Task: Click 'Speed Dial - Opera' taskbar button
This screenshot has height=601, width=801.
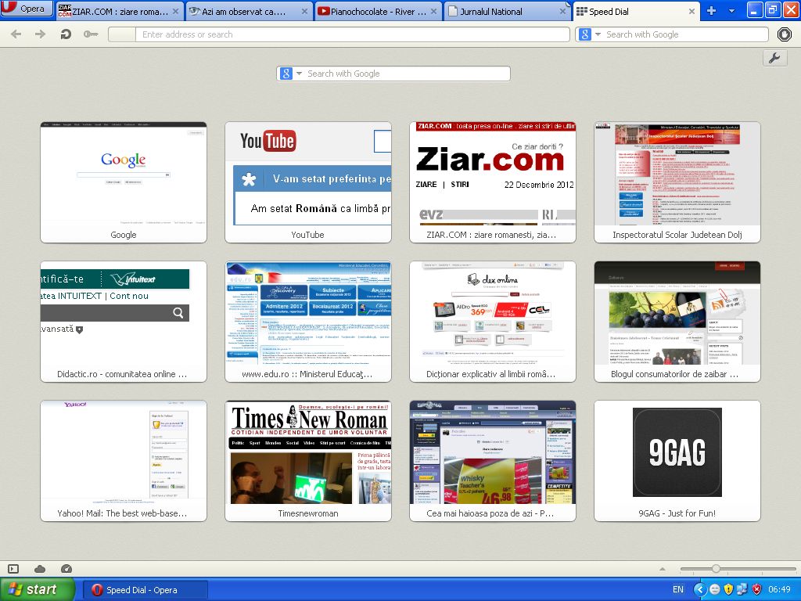Action: (x=145, y=590)
